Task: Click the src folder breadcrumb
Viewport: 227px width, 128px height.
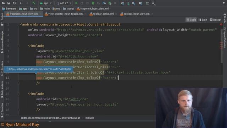Action: pos(33,9)
